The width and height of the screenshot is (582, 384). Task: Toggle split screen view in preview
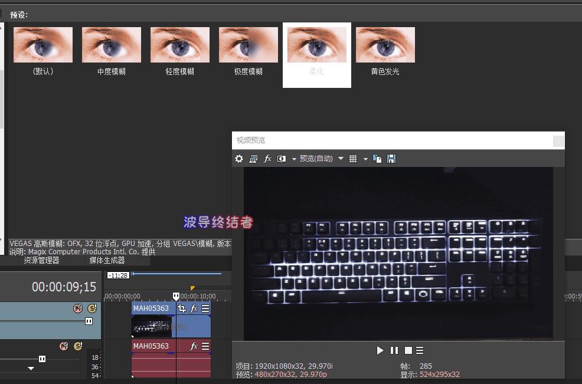[282, 159]
